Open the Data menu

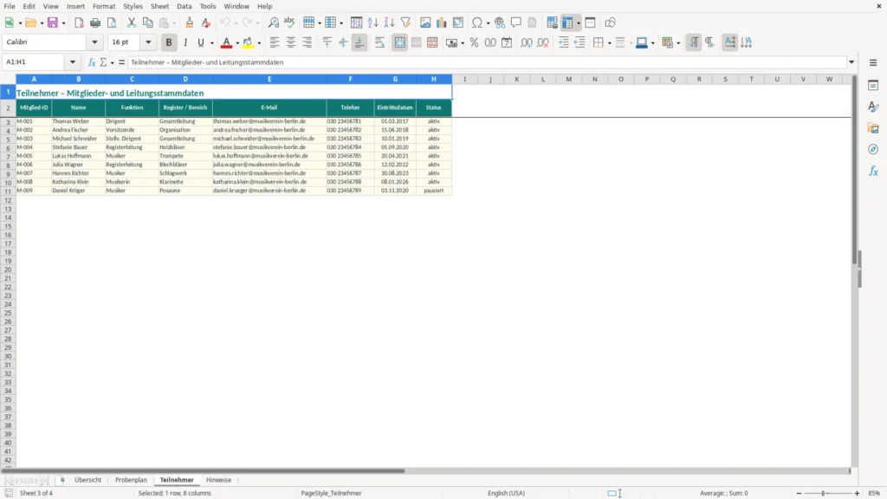pyautogui.click(x=184, y=6)
